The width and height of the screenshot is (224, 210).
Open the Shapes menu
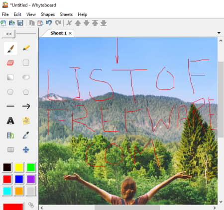(48, 14)
